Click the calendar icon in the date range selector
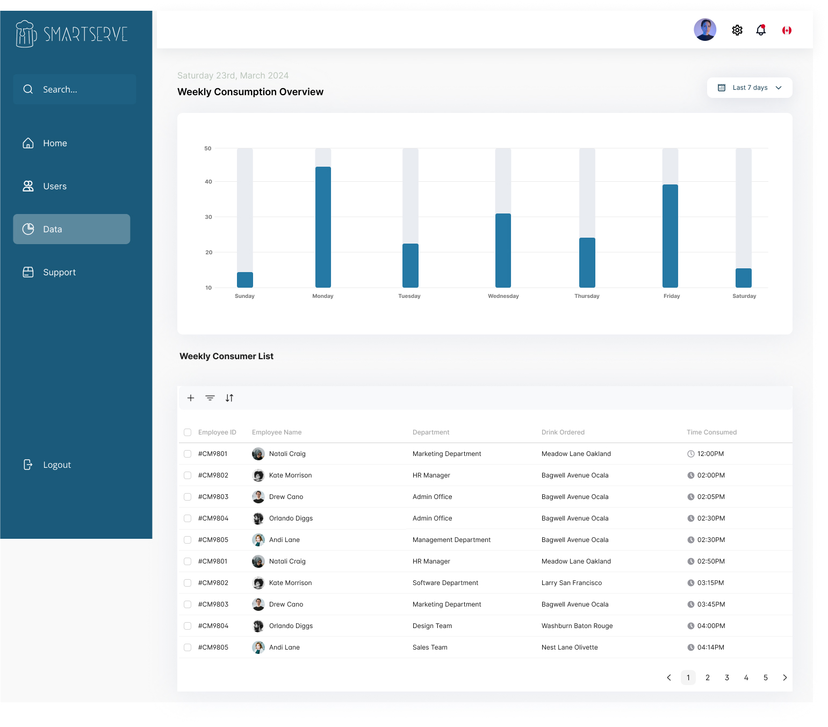 (722, 87)
